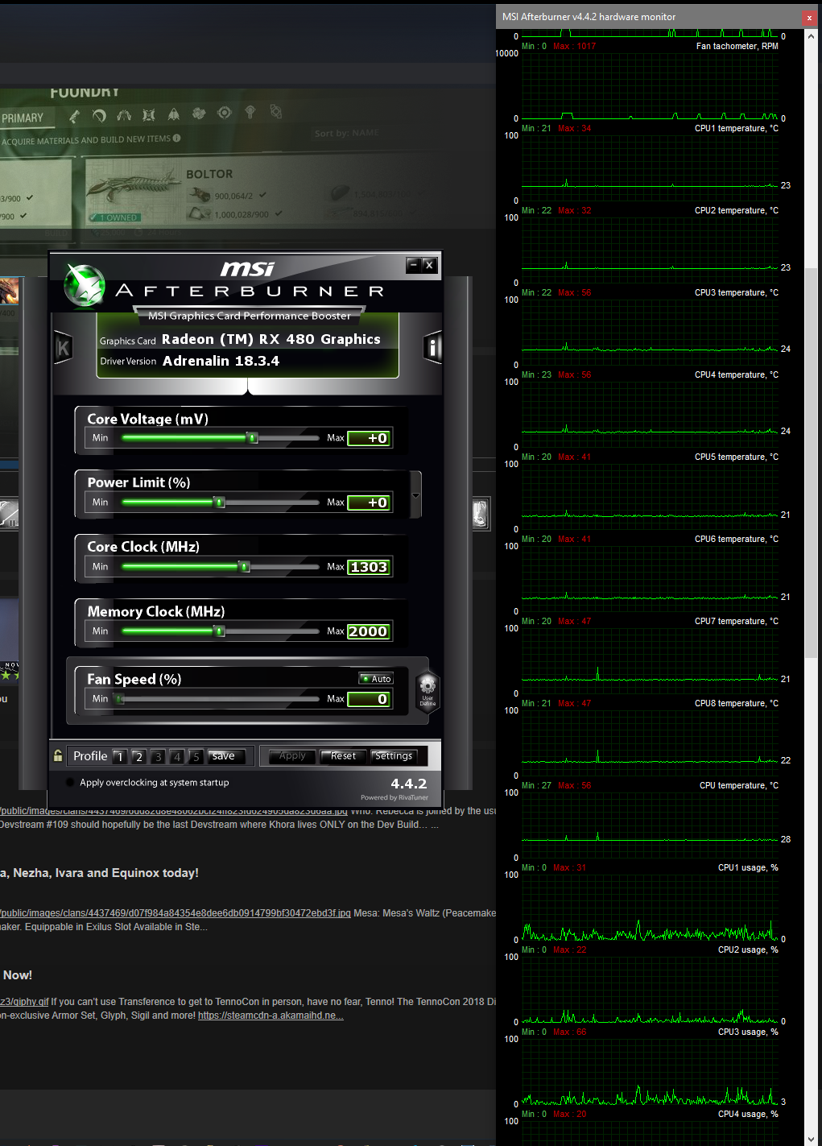Click the CPU temperature, °C label
Viewport: 822px width, 1146px height.
pos(739,785)
